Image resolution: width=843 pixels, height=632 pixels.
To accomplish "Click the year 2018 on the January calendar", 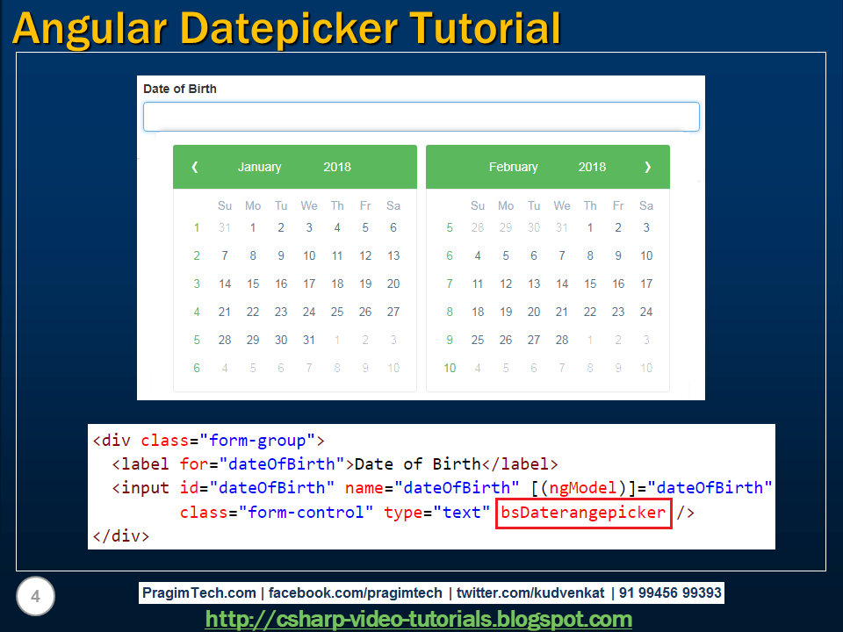I will pyautogui.click(x=336, y=167).
